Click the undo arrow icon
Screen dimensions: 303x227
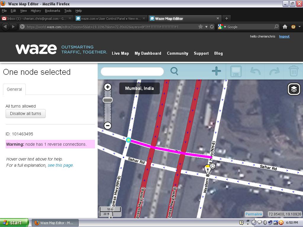click(255, 72)
